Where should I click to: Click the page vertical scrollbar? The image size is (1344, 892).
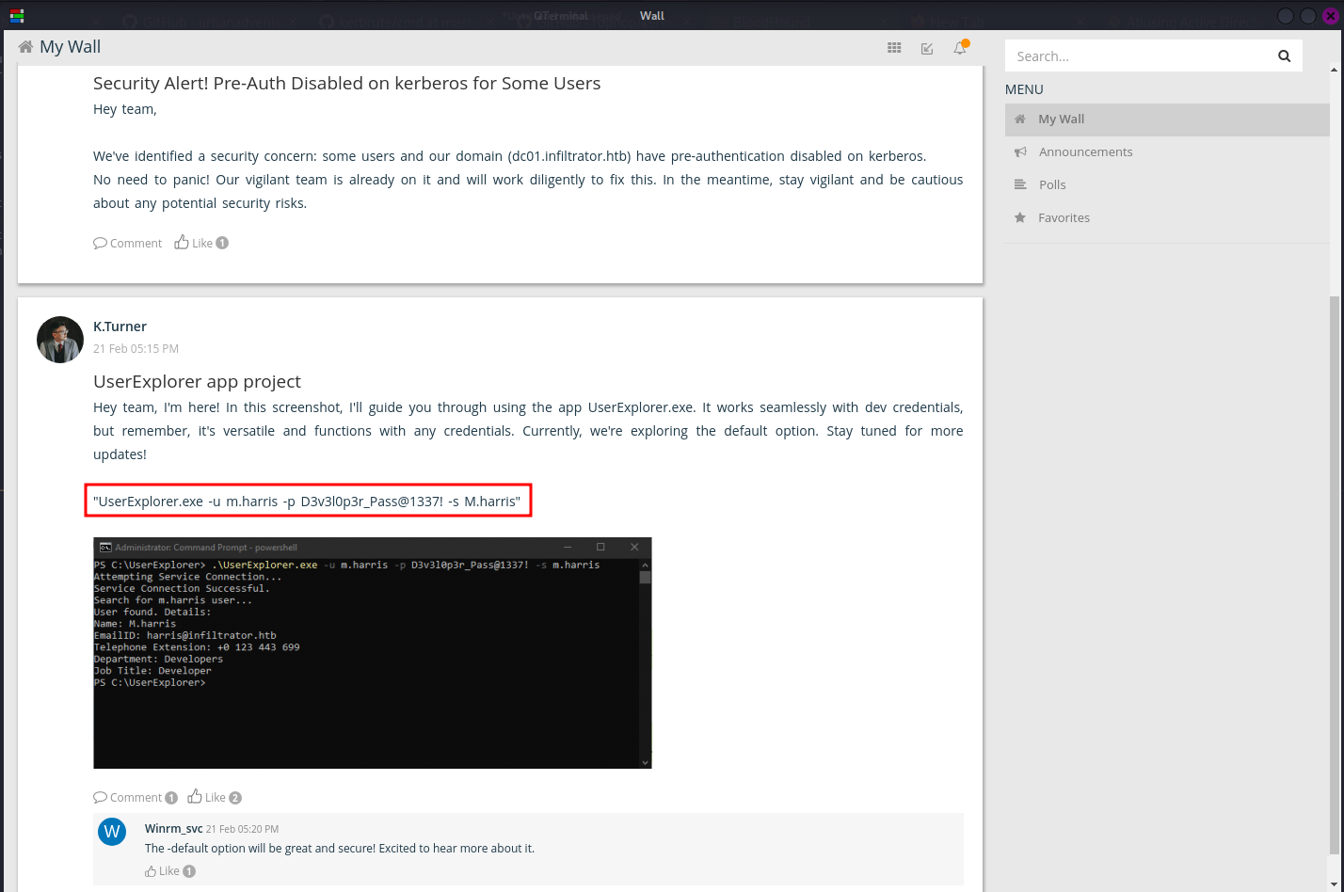[1336, 574]
